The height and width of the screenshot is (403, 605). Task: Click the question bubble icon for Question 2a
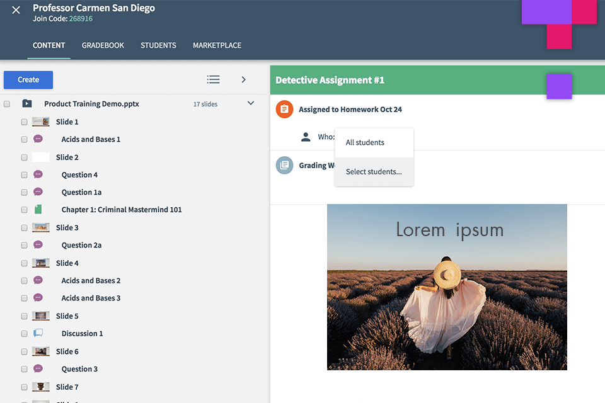[38, 244]
